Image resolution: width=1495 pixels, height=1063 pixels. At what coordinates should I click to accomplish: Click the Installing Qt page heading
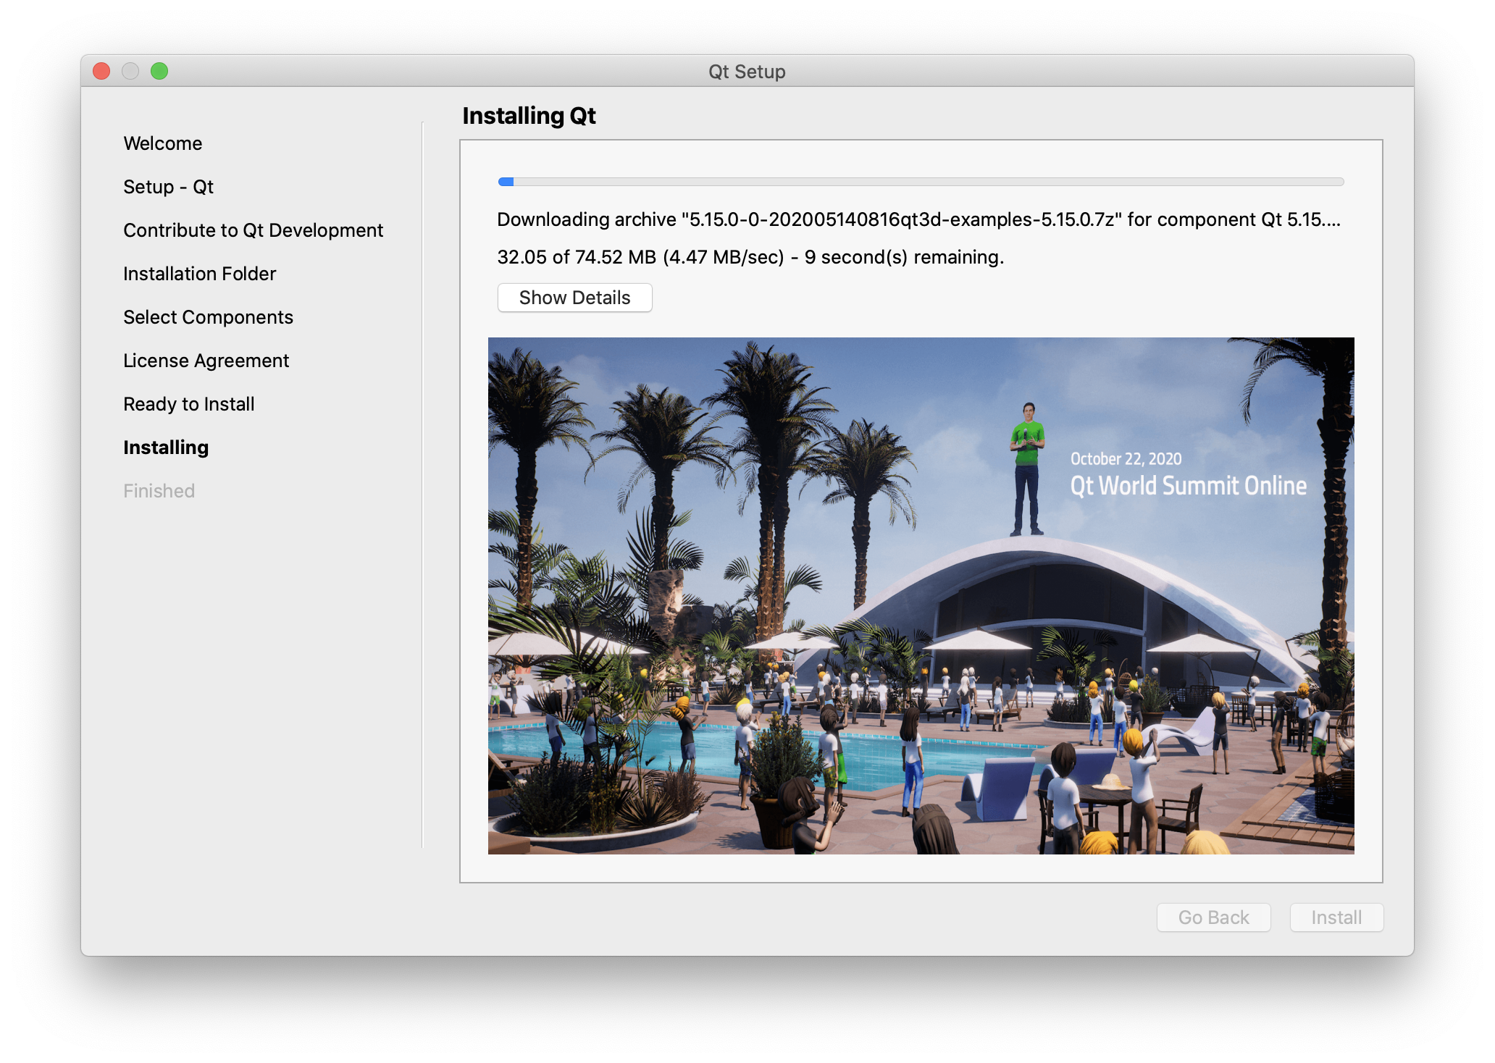529,116
